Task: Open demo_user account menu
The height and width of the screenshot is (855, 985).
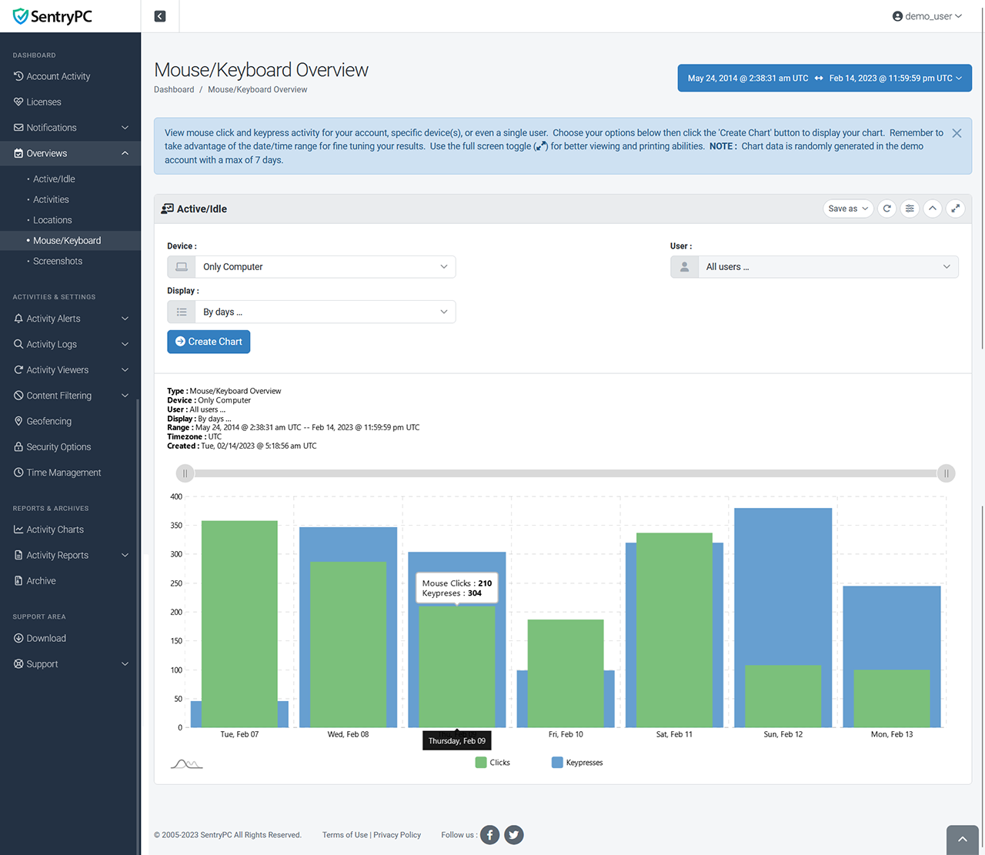Action: pyautogui.click(x=927, y=16)
